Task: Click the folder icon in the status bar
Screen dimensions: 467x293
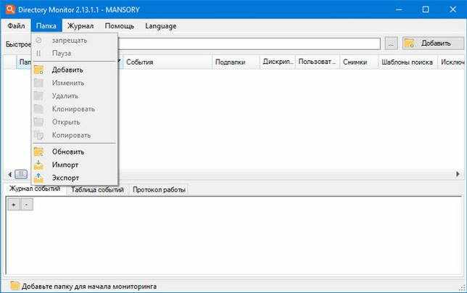Action: tap(15, 286)
